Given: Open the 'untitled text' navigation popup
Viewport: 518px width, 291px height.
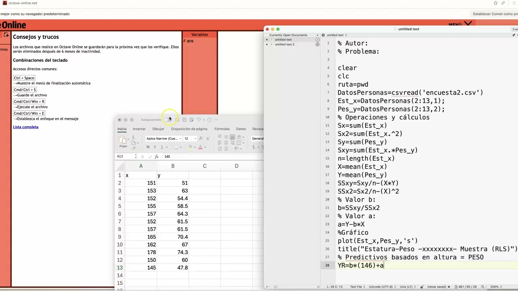Looking at the screenshot, I should tap(337, 35).
